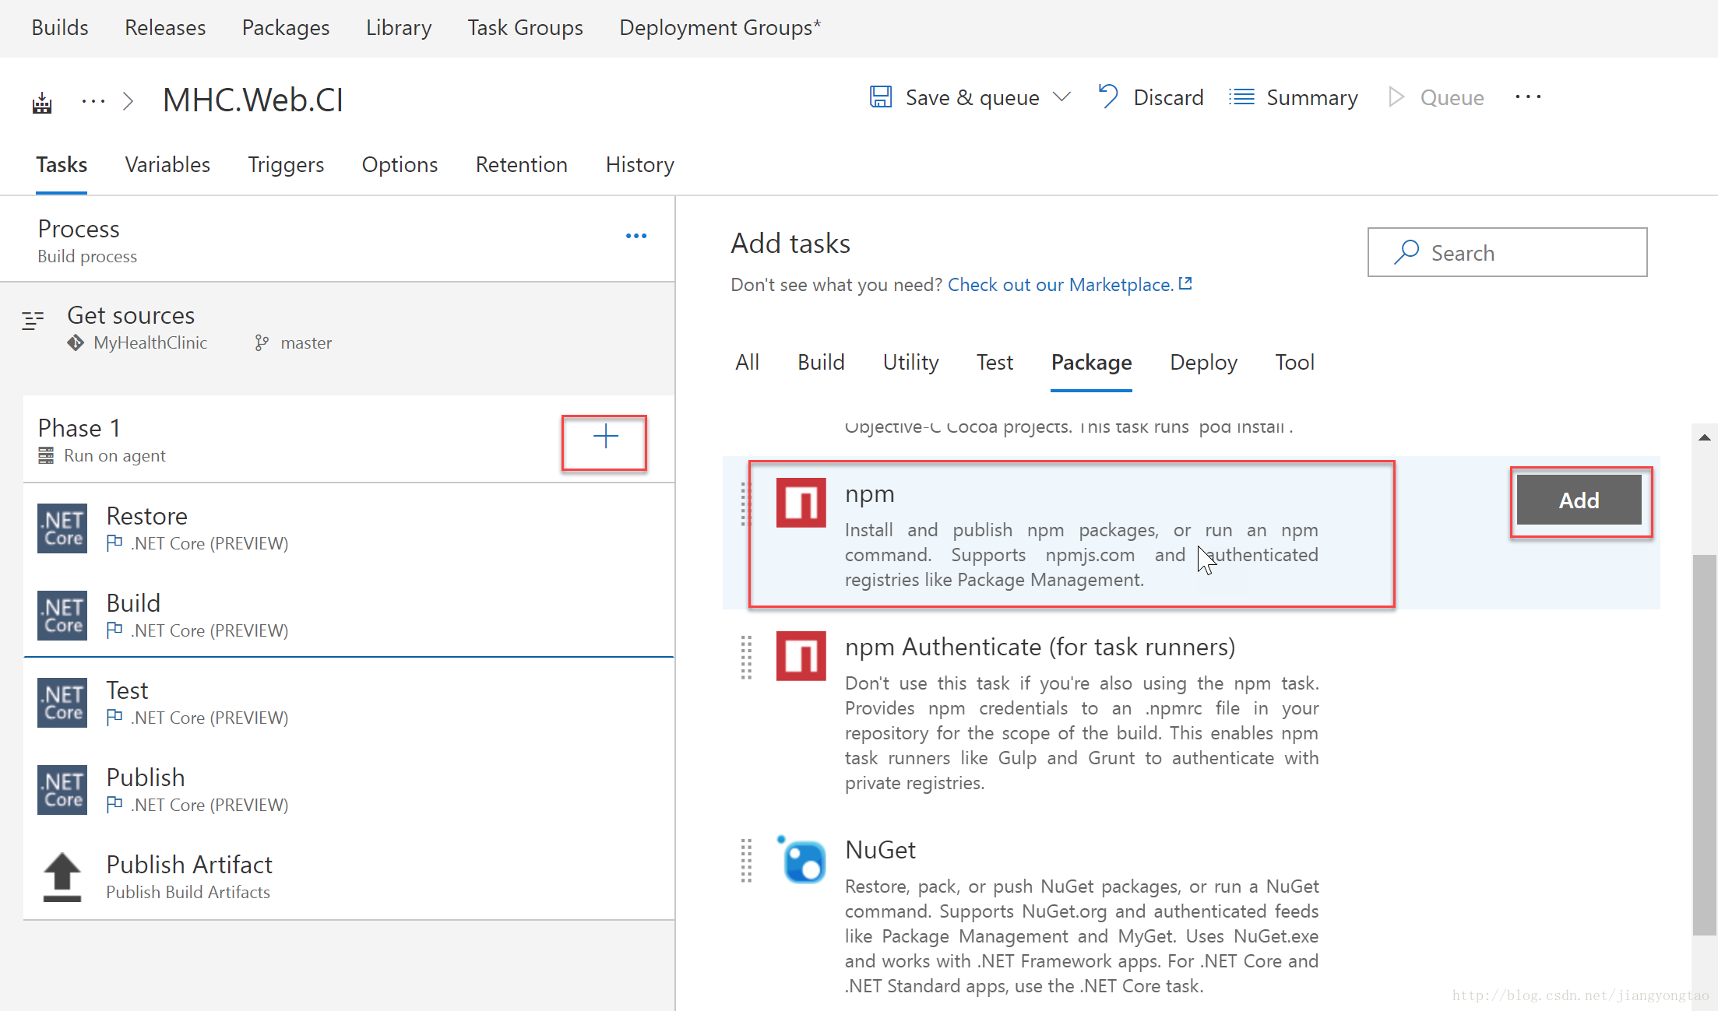Screen dimensions: 1718x1011
Task: Open the Releases hub
Action: (x=165, y=27)
